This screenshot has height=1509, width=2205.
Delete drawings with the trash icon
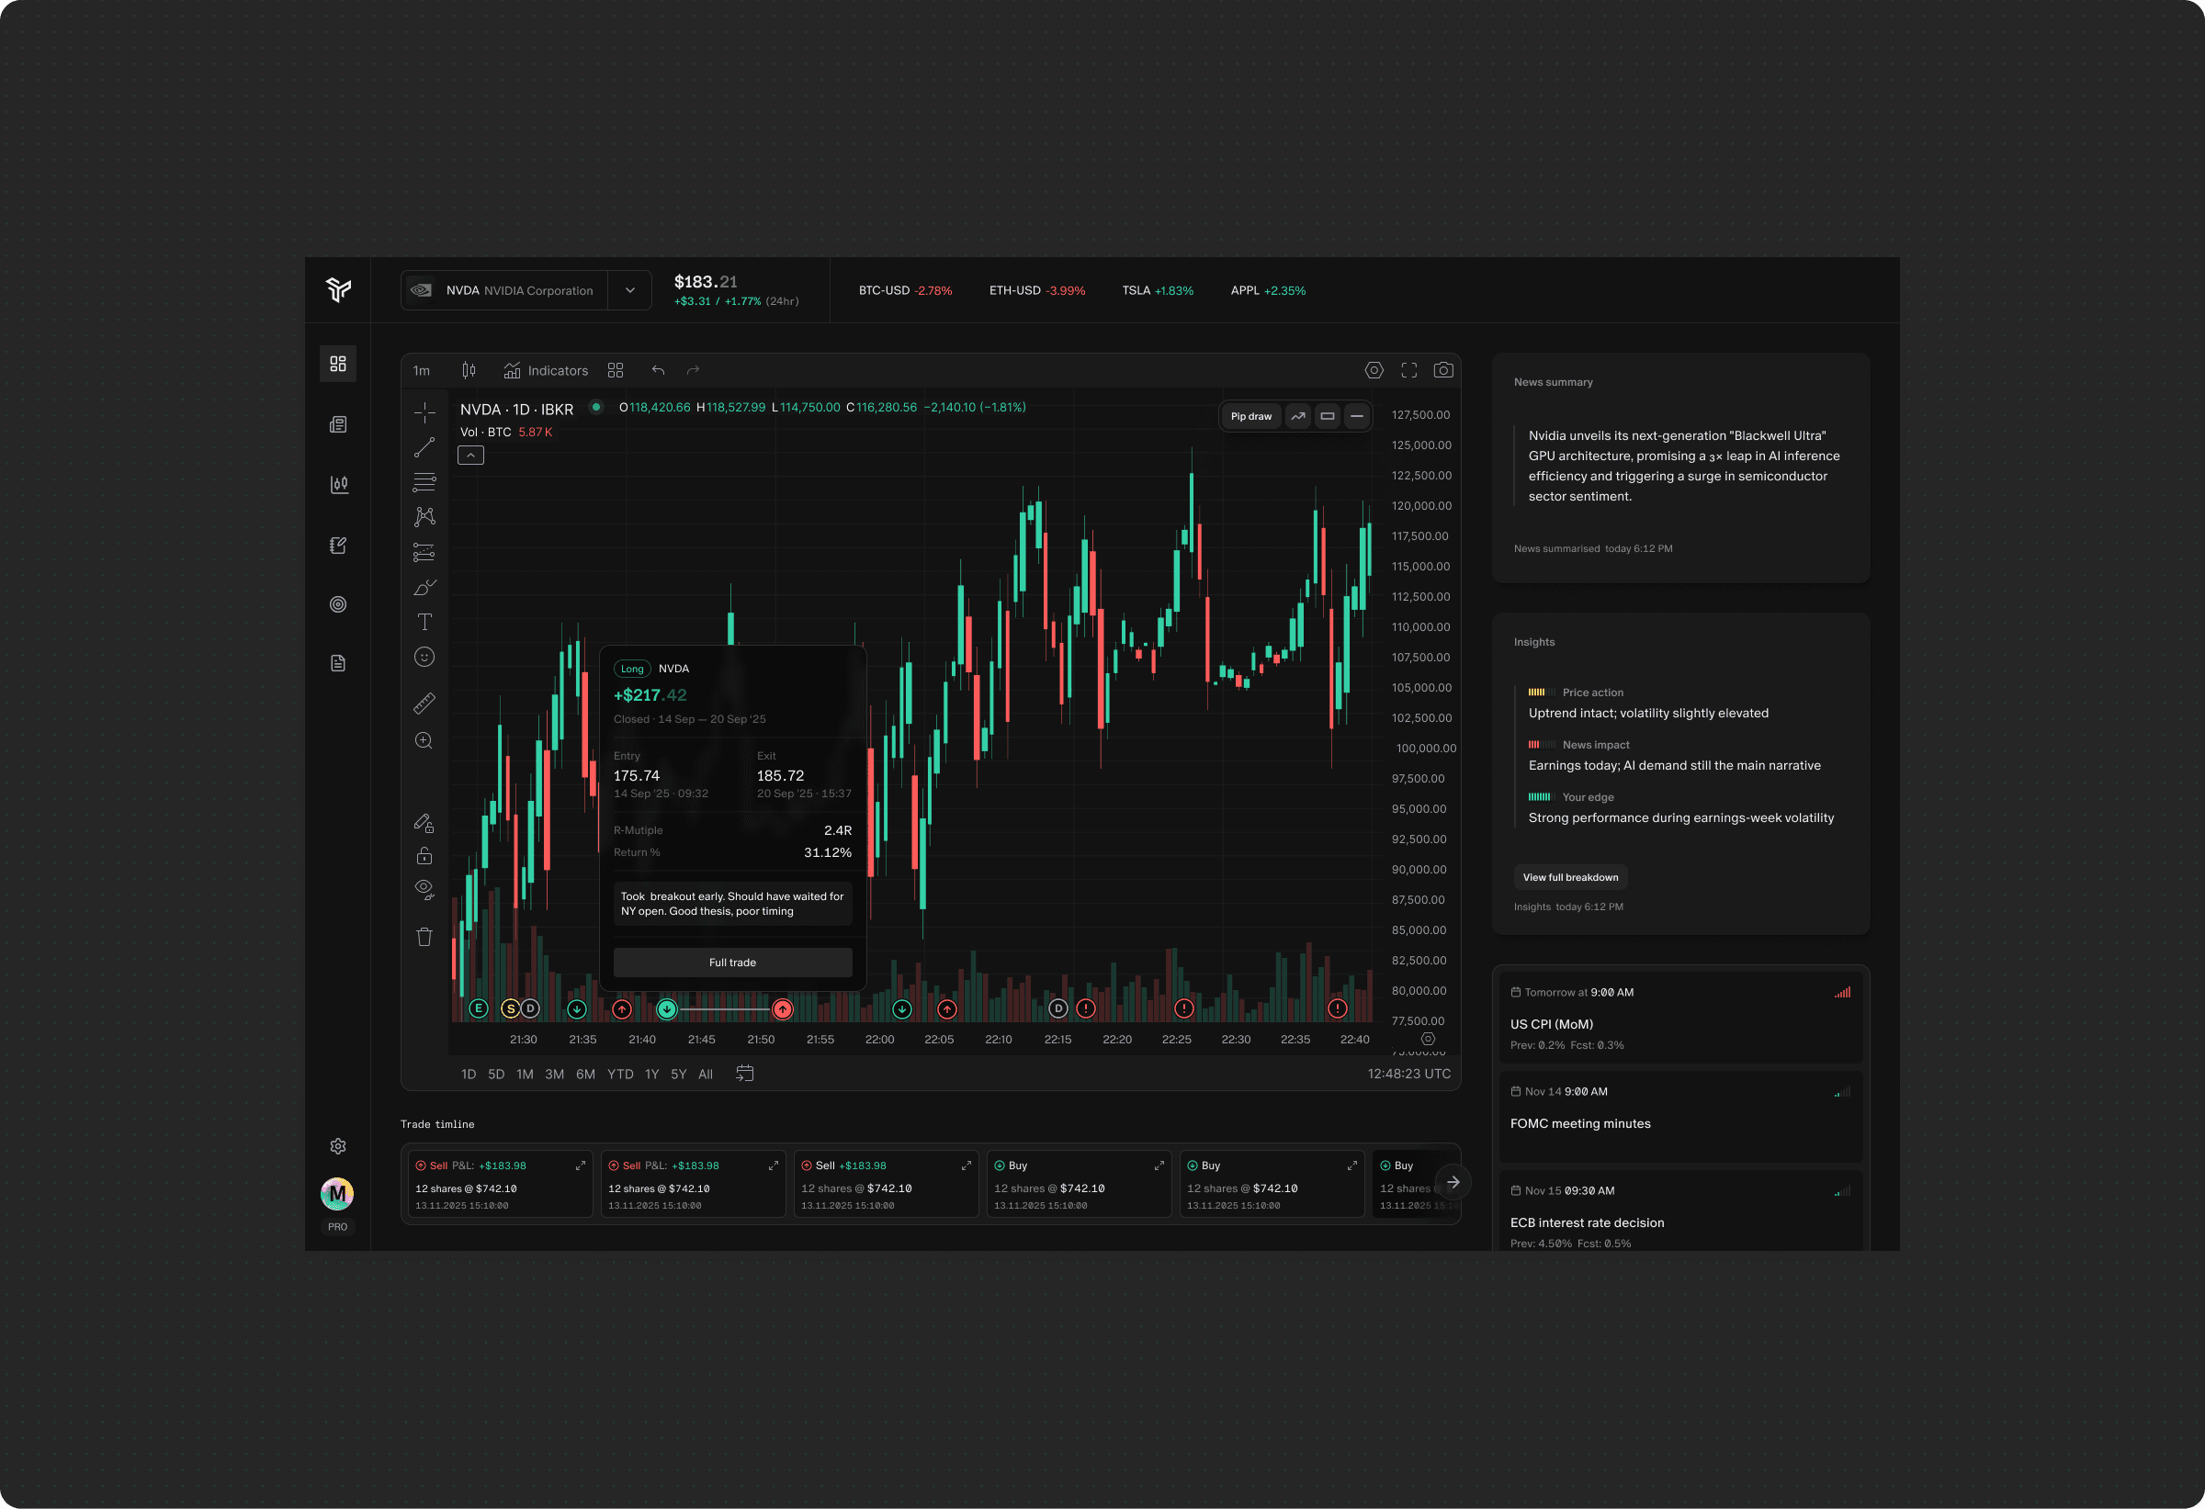[425, 937]
